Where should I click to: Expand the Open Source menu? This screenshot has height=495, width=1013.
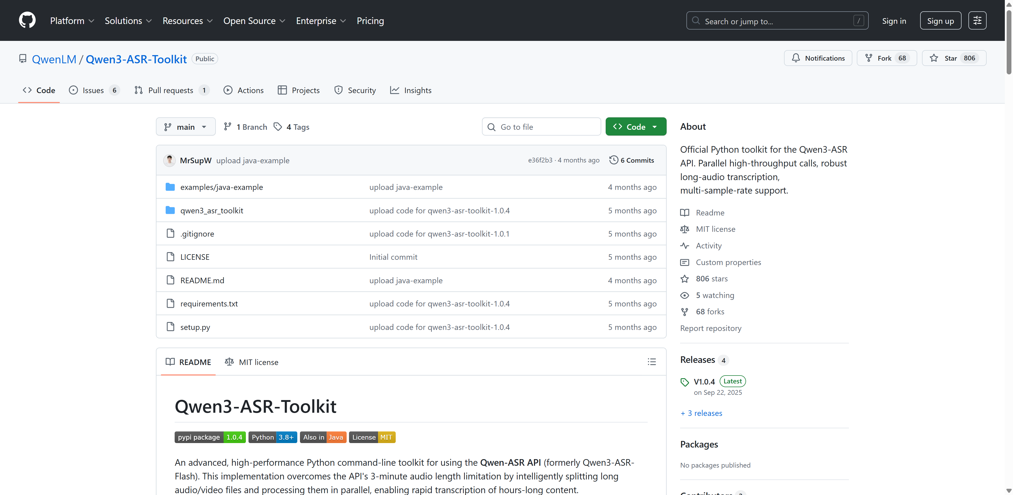tap(254, 21)
